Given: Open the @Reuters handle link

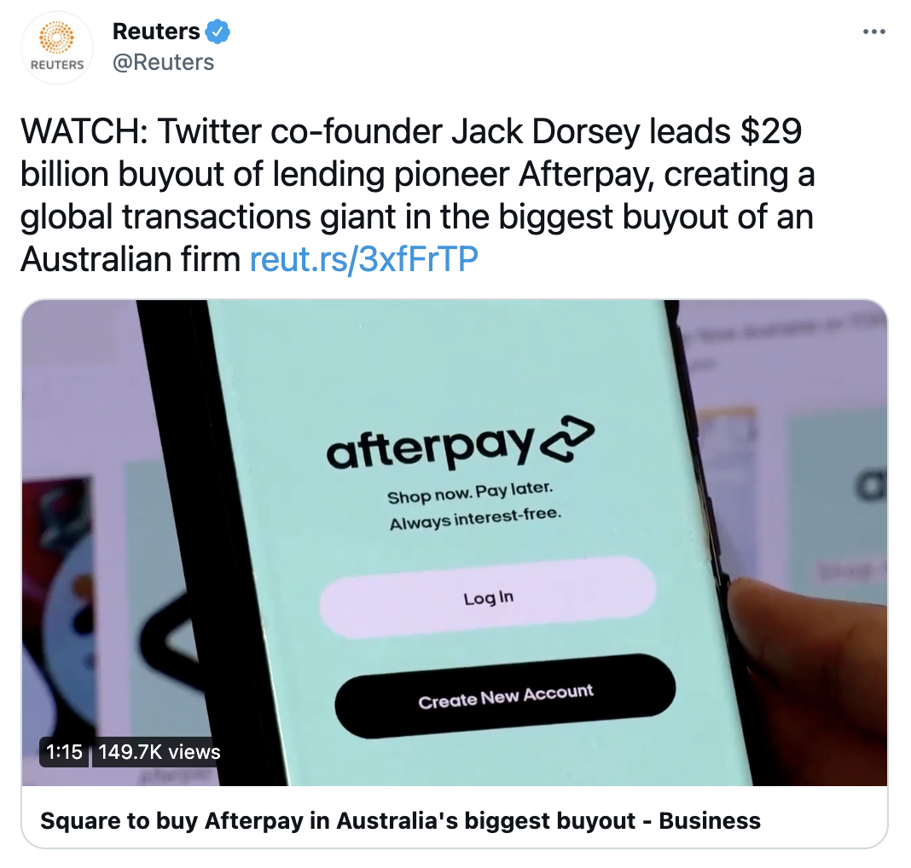Looking at the screenshot, I should [163, 62].
